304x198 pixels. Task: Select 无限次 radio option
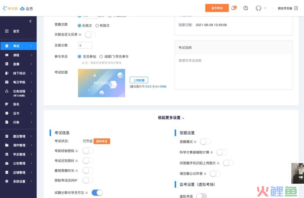point(79,26)
